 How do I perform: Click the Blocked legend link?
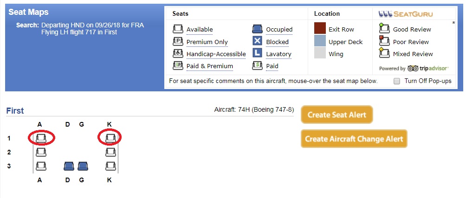click(x=277, y=42)
